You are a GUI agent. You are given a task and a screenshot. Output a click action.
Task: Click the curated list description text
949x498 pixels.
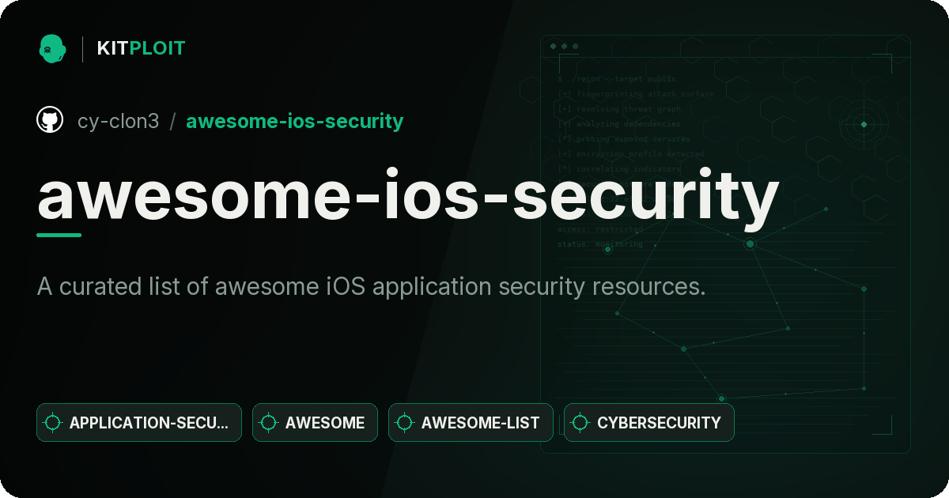371,286
